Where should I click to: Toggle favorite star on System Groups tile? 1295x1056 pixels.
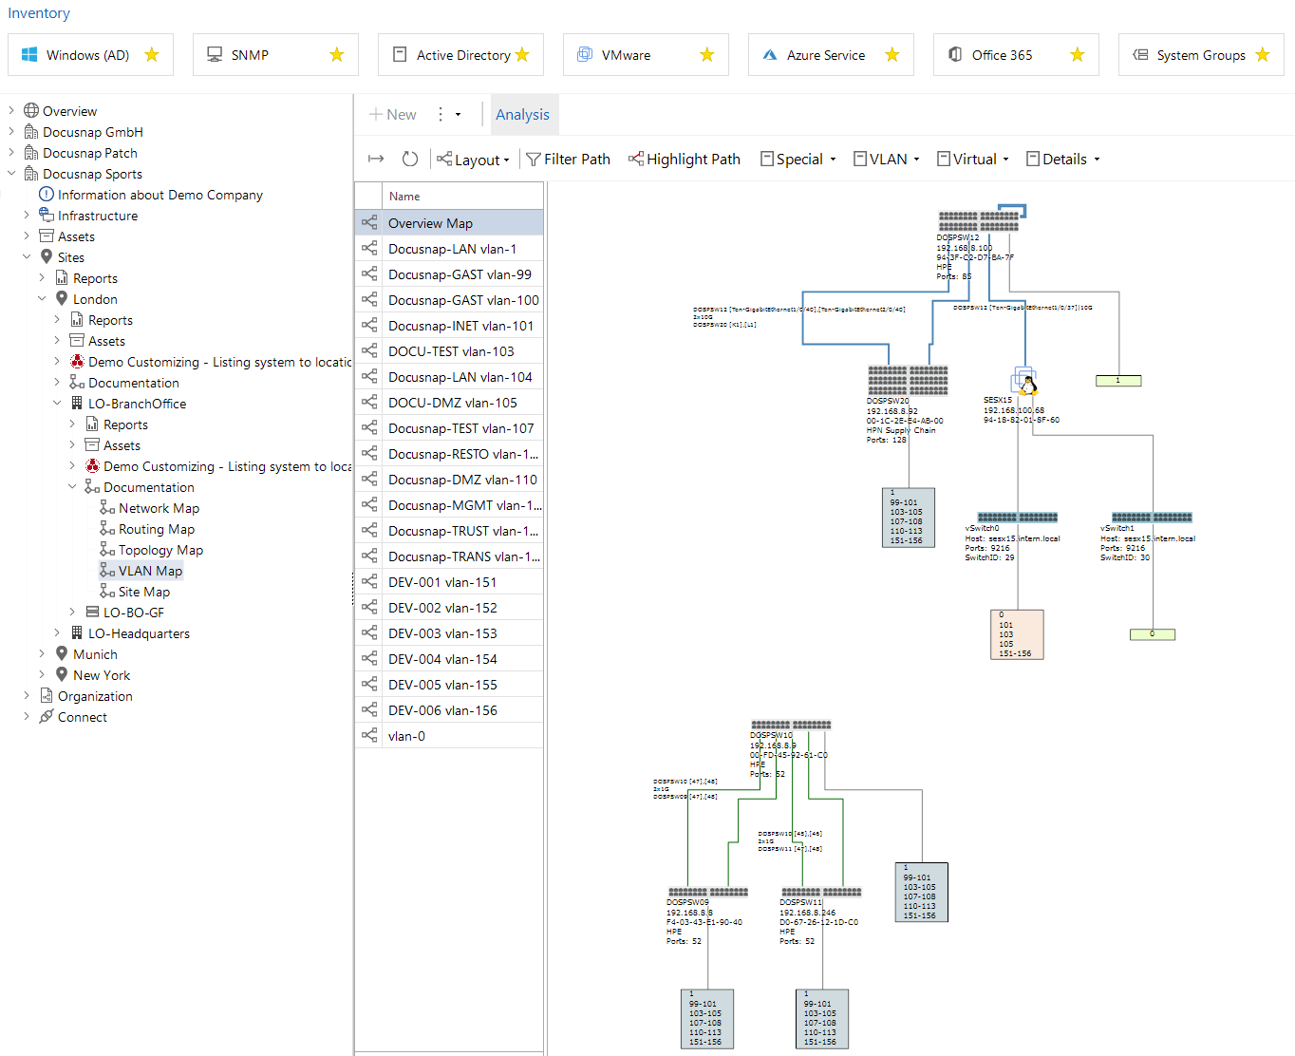point(1262,55)
